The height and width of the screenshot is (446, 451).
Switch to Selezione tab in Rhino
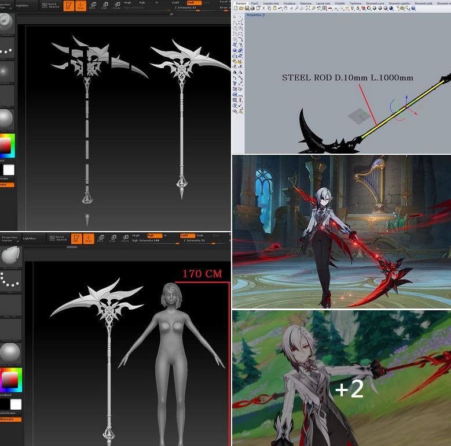pyautogui.click(x=306, y=3)
